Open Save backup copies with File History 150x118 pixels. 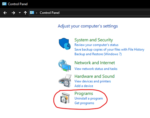tap(109, 50)
